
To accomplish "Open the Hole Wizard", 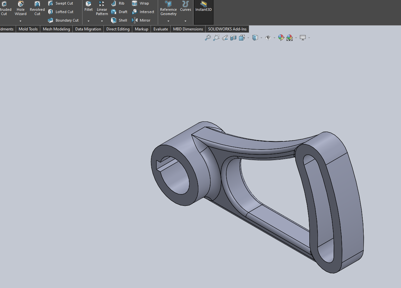I will (x=20, y=8).
